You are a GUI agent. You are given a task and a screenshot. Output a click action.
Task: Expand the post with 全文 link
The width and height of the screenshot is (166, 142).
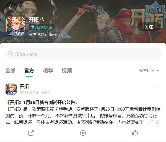pos(155,122)
